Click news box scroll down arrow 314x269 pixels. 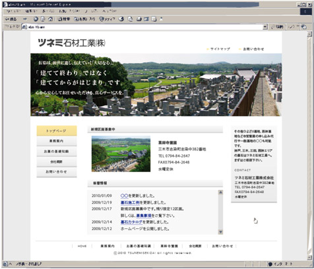220,232
